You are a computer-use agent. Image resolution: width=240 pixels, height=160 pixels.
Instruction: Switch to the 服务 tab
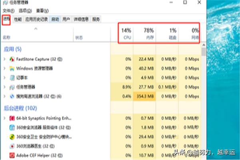[96, 19]
